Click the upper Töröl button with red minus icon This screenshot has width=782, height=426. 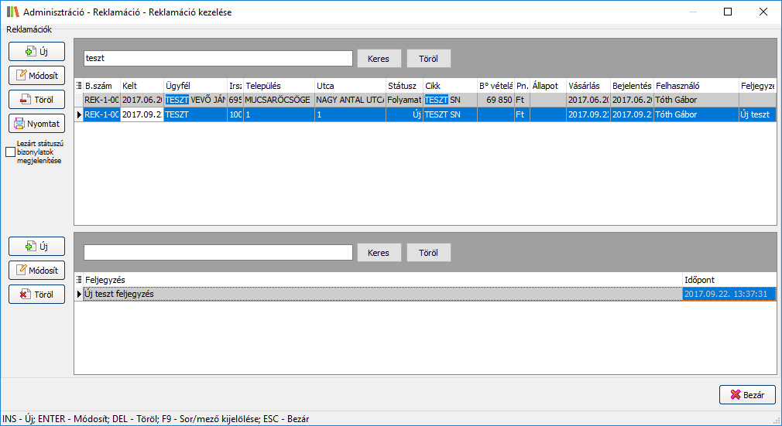coord(36,100)
